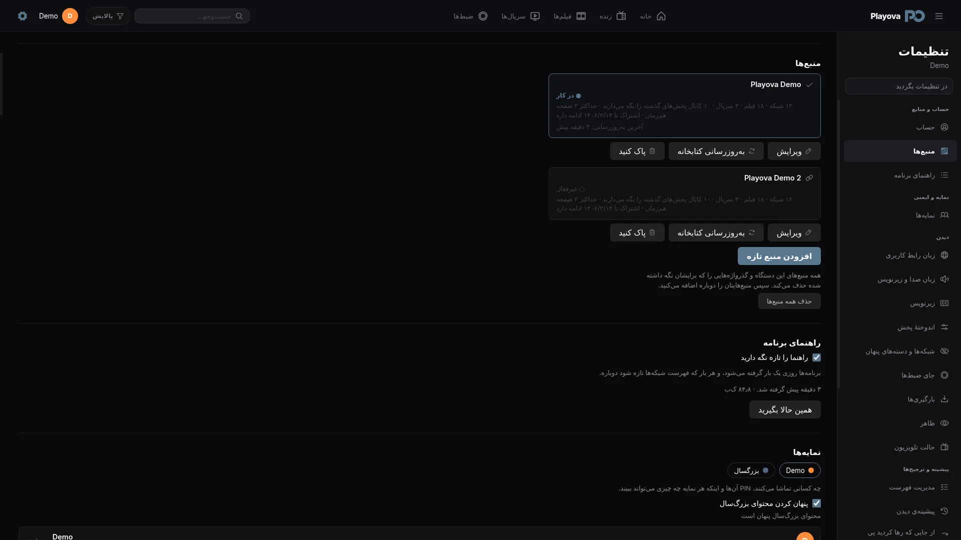Click speaker icon for زبان صدا و زیرنویس
Viewport: 961px width, 540px height.
point(944,279)
